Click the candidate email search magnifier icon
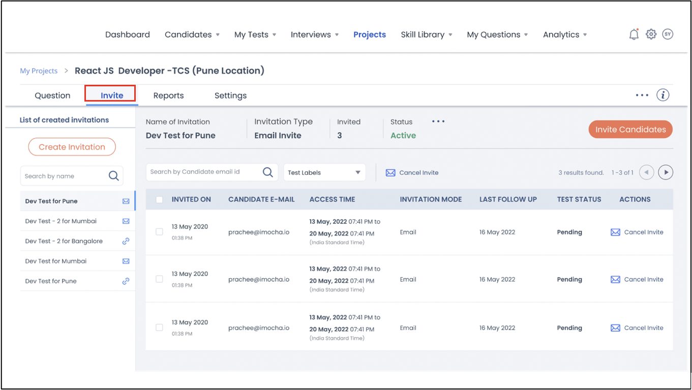692x390 pixels. [268, 172]
